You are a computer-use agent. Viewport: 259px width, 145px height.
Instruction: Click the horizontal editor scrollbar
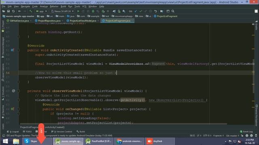point(123,124)
